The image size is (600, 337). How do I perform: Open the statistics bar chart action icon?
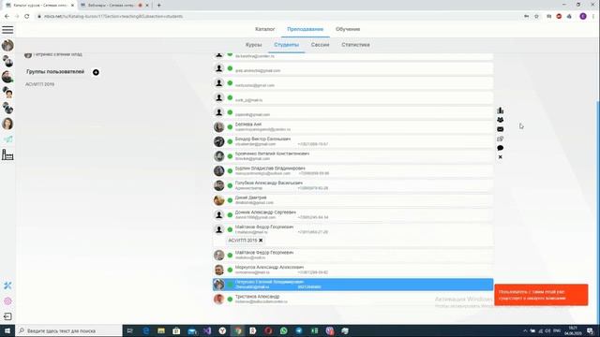click(x=500, y=110)
